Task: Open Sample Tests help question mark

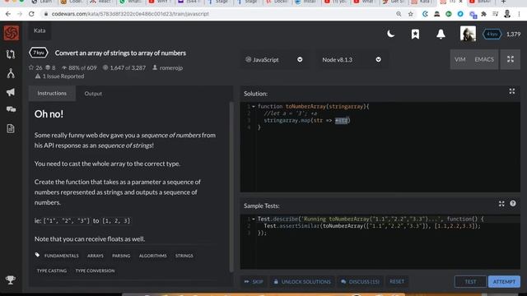Action: (513, 203)
